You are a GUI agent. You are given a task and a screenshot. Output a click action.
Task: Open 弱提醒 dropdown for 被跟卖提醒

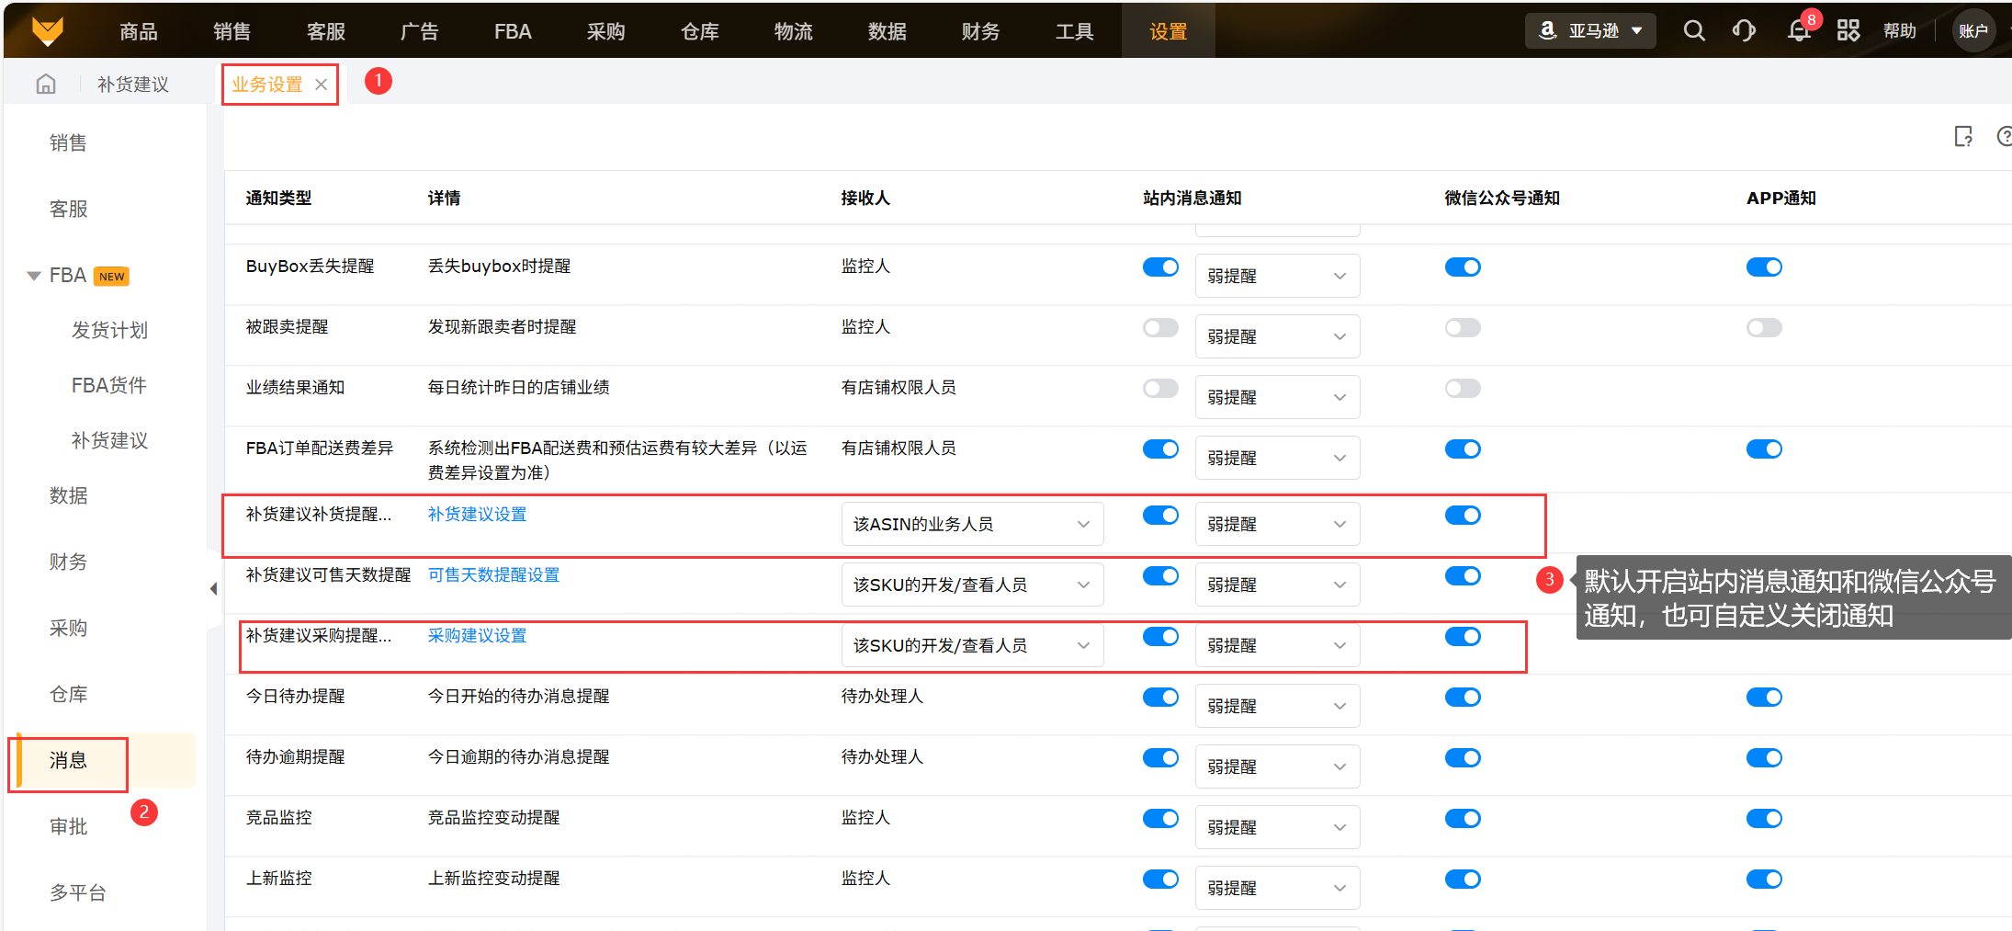point(1277,336)
